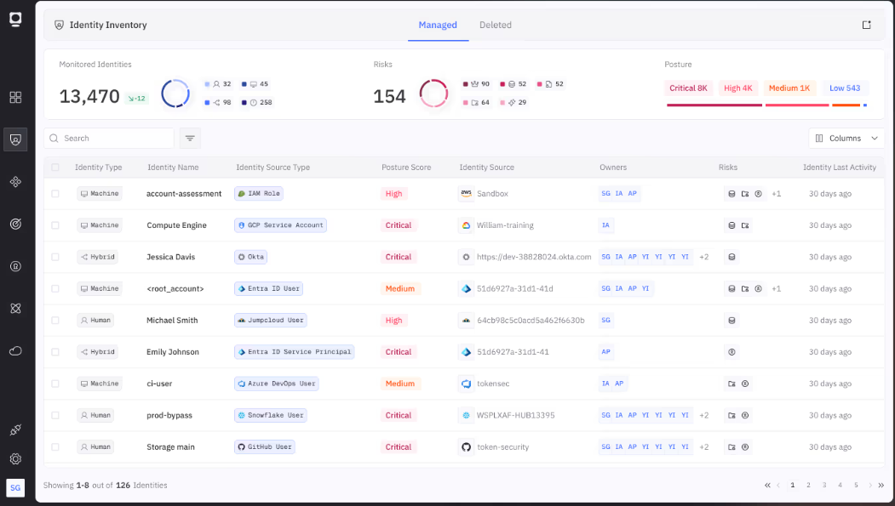Screen dimensions: 895x506
Task: Click the SG avatar at sidebar bottom
Action: 15,488
